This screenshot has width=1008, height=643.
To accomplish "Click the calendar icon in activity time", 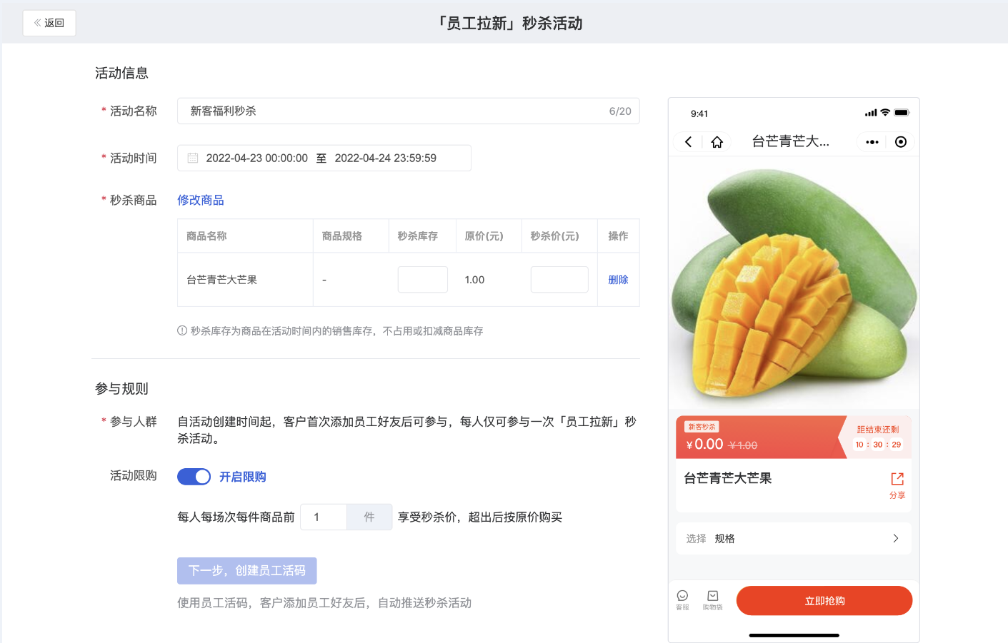I will (193, 158).
